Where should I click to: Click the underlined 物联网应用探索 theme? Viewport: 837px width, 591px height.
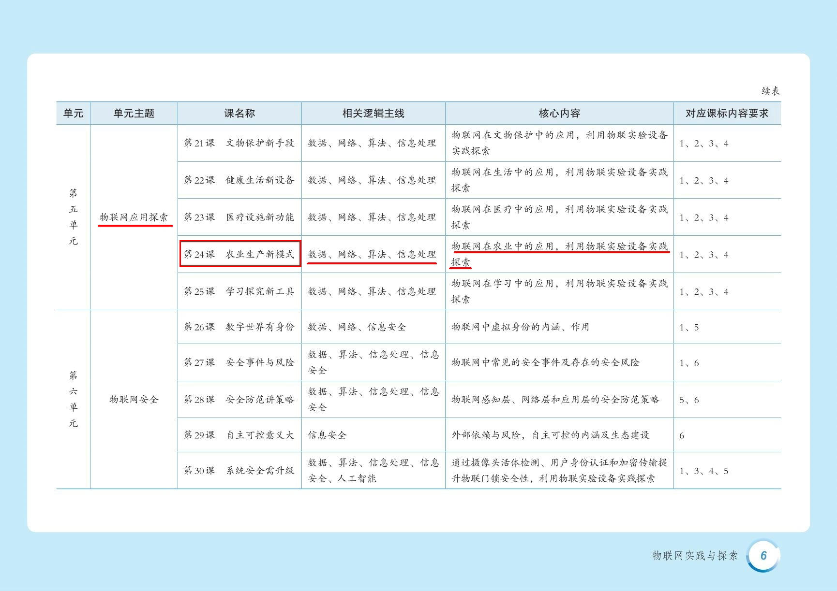click(x=134, y=217)
